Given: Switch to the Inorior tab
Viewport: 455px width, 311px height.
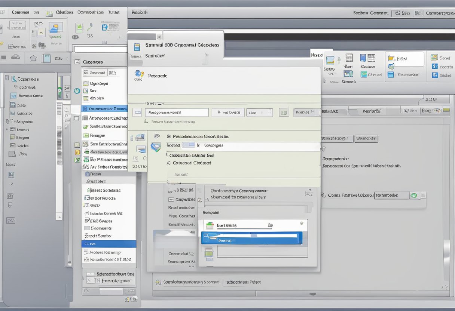Looking at the screenshot, I should click(x=372, y=111).
